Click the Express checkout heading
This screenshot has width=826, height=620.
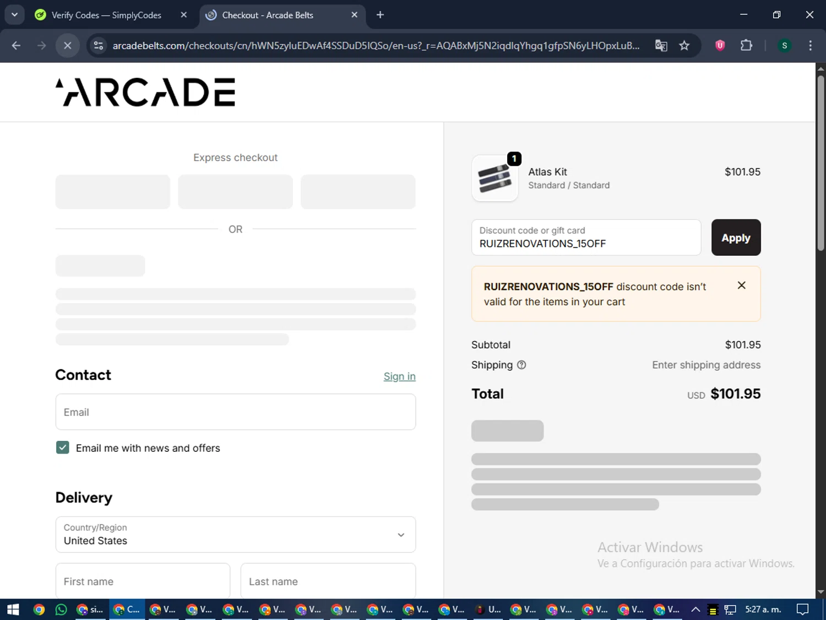pyautogui.click(x=235, y=158)
